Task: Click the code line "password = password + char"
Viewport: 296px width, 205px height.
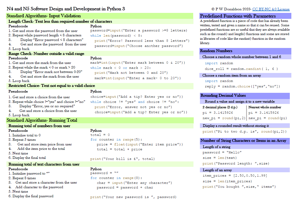Action: tap(125, 187)
